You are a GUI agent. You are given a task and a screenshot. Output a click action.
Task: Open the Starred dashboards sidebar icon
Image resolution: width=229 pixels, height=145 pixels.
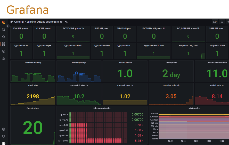4,37
